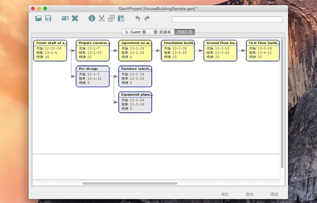
Task: Select the Foundation building task node
Action: 178,51
